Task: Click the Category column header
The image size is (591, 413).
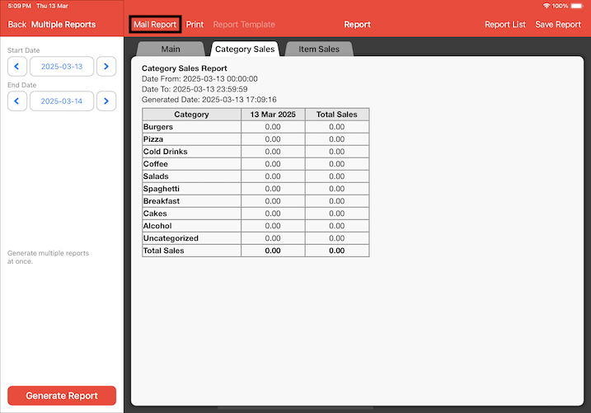Action: [x=191, y=115]
